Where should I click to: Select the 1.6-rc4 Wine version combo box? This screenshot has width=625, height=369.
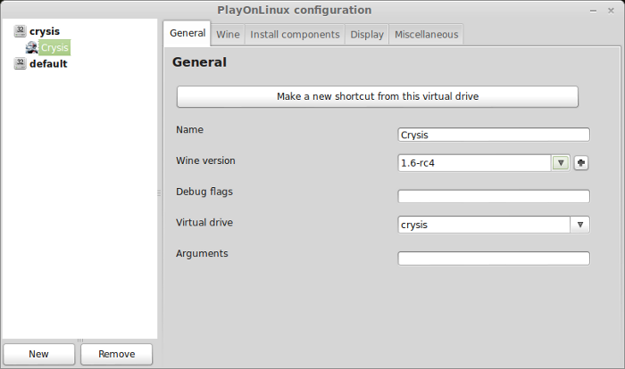(x=484, y=163)
